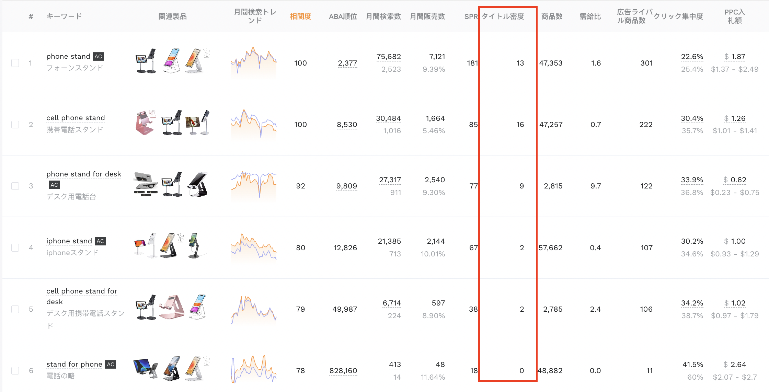Click the search trend chart for iphone stand
The width and height of the screenshot is (769, 392).
click(254, 247)
